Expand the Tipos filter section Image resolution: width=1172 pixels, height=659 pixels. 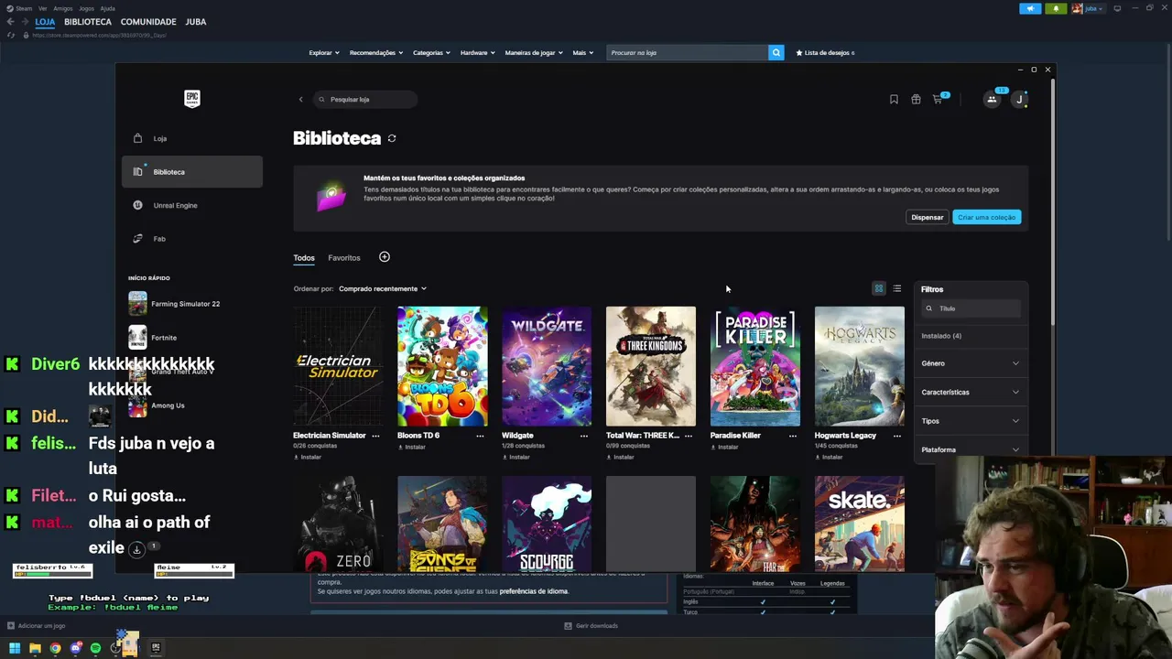971,421
